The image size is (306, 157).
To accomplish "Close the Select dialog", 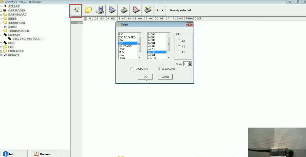I will coord(189,24).
